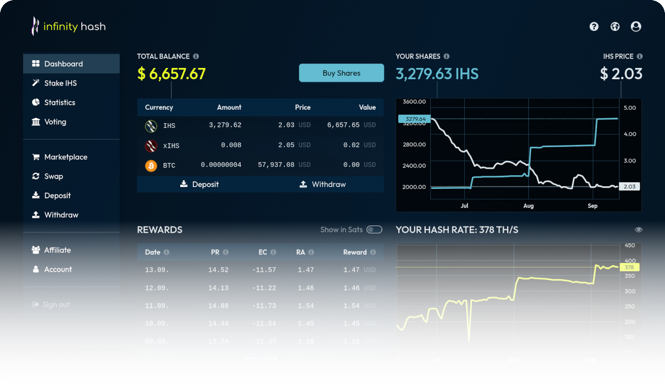Viewport: 665px width, 389px height.
Task: Select Deposit in the sidebar menu
Action: coord(71,195)
